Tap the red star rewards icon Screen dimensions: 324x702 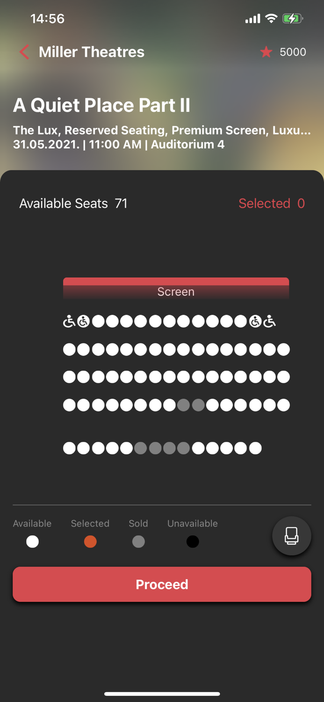266,52
